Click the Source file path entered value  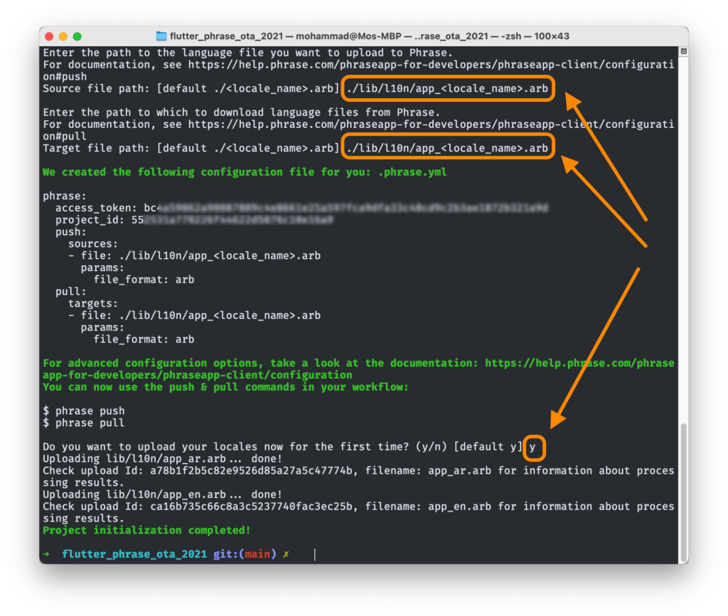[448, 88]
